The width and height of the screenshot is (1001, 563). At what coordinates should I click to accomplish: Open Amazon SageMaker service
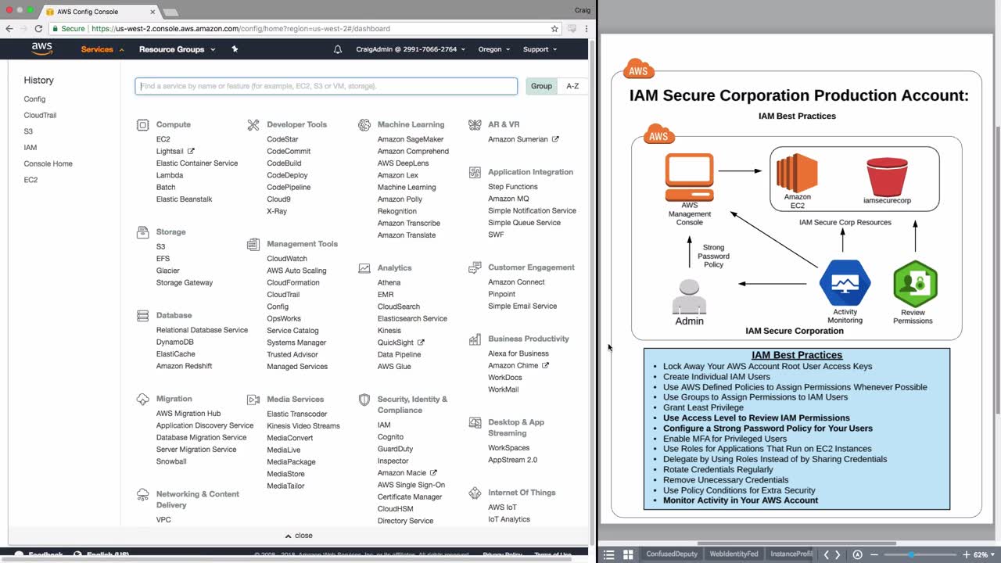pos(411,140)
